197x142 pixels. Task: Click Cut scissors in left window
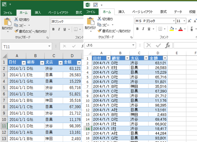coord(16,19)
